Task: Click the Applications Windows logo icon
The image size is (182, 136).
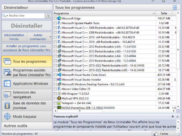Action: (7, 83)
